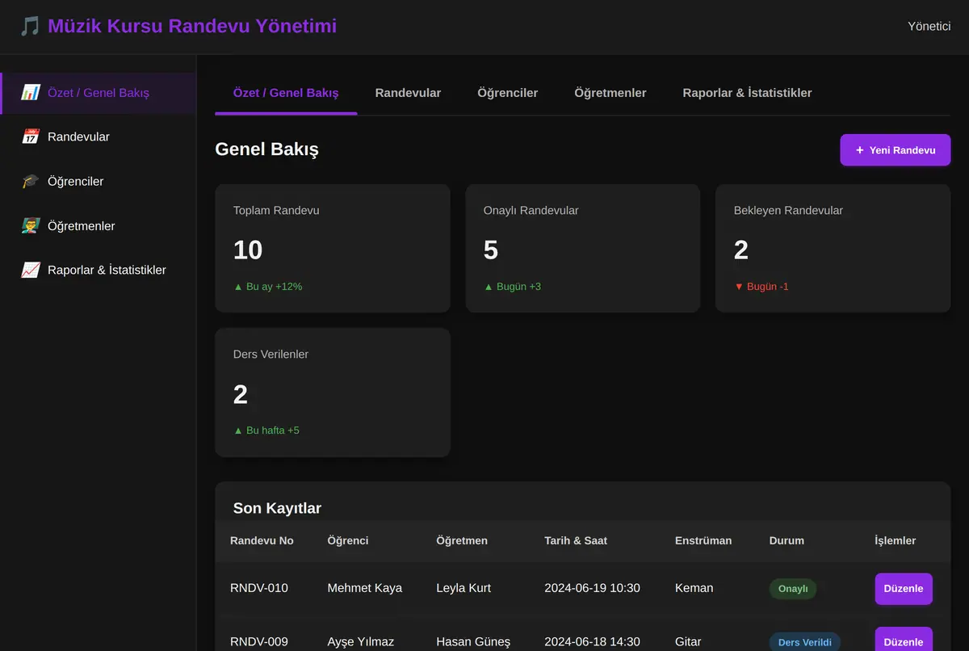Image resolution: width=969 pixels, height=651 pixels.
Task: Create a new appointment with Yeni Randevu
Action: coord(896,150)
